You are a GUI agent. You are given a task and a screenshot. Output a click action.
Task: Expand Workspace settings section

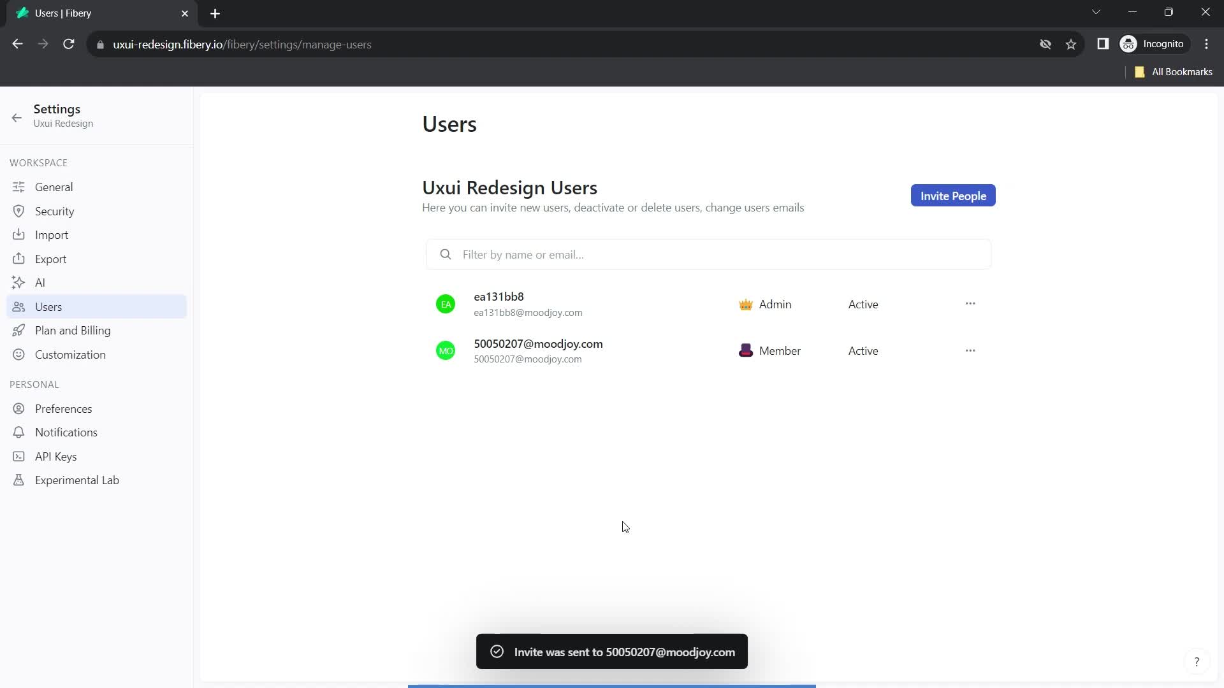(x=39, y=162)
